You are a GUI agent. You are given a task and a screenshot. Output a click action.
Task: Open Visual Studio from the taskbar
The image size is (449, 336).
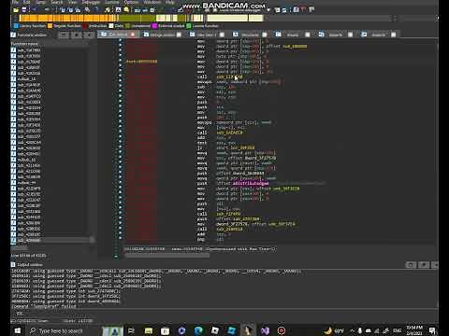[265, 330]
